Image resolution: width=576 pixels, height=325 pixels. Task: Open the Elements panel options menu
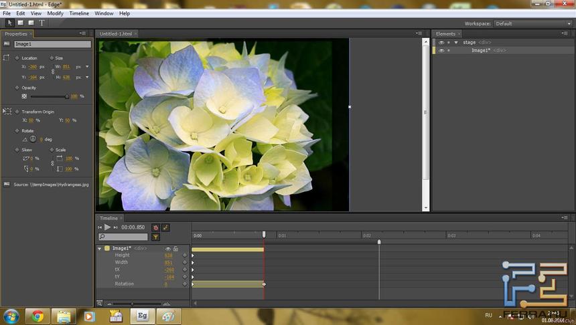(x=565, y=33)
